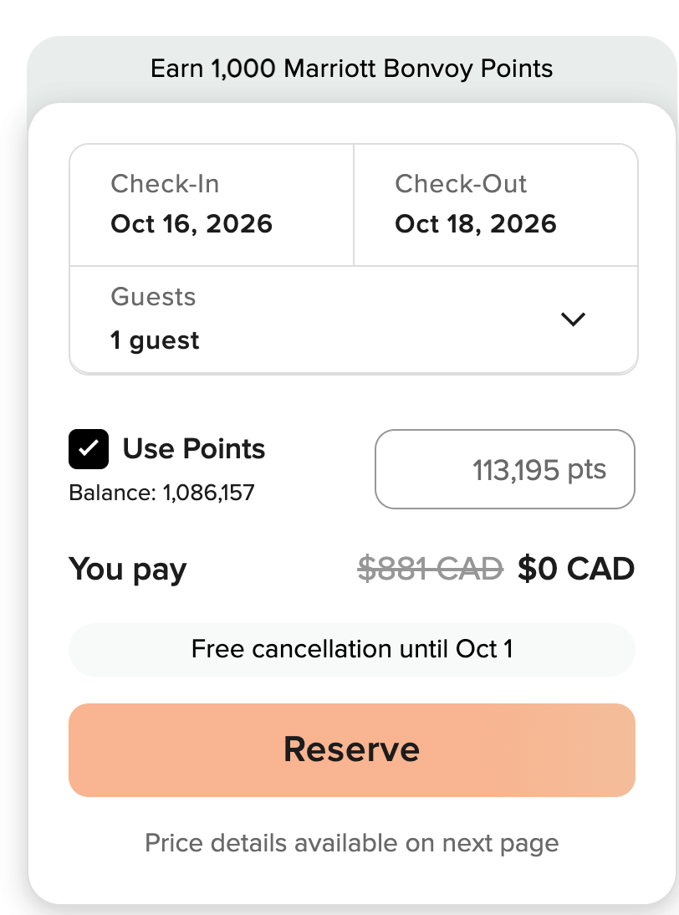Click the Guests field label
Screen dimensions: 679x915
point(153,296)
